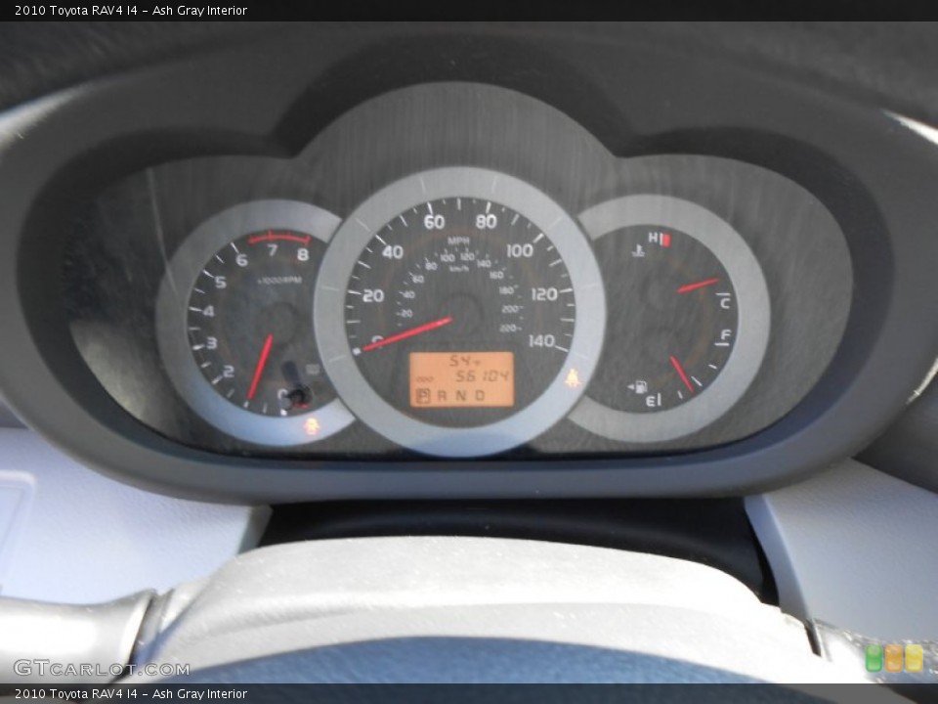This screenshot has width=938, height=704.
Task: Click the trip value 54 on the display
Action: [461, 361]
